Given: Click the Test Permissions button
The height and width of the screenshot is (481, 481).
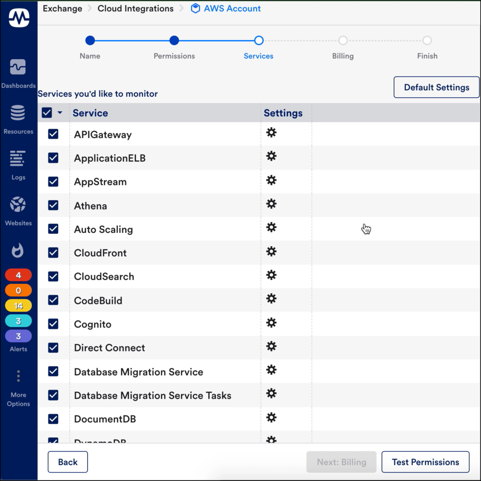Looking at the screenshot, I should tap(426, 462).
